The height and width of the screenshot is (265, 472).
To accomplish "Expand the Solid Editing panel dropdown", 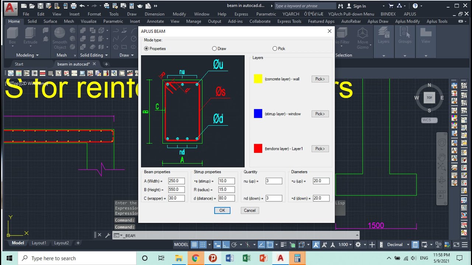I will pos(106,55).
